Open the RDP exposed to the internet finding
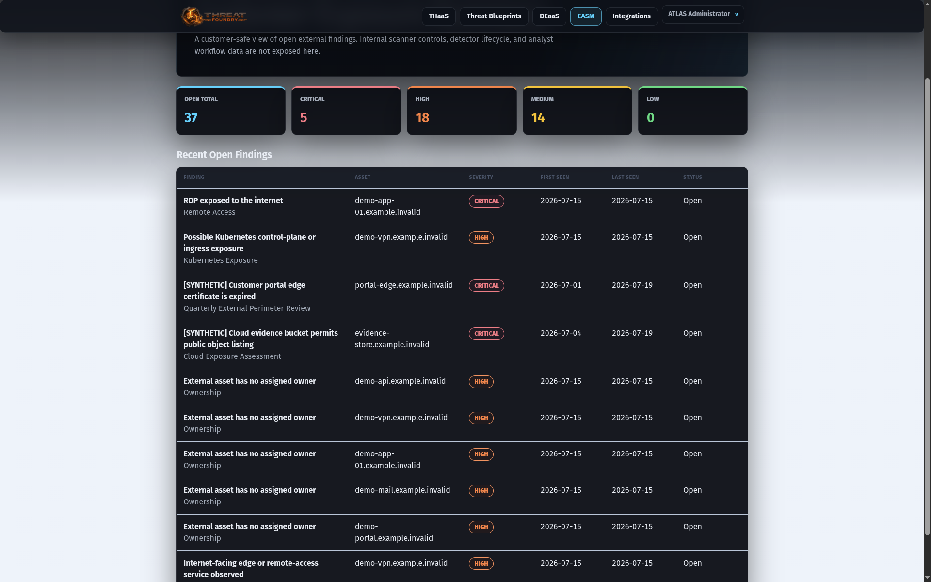Viewport: 931px width, 582px height. click(233, 201)
